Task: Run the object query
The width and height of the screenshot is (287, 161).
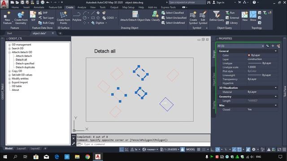Action: click(230, 13)
